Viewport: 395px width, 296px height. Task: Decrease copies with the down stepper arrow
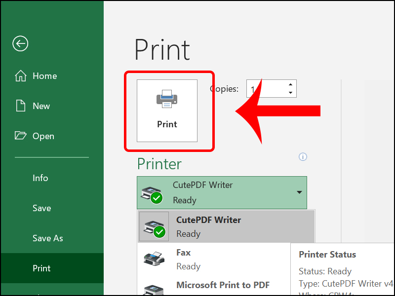290,93
